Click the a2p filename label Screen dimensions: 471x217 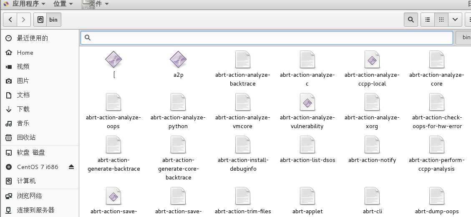(179, 75)
